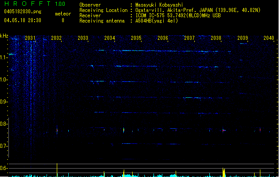Click the 2031 time marker

30,38
